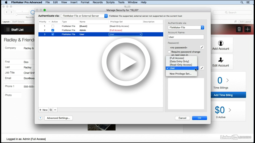The width and height of the screenshot is (255, 143).
Task: Click the Privilege Set column header
Action: point(116,22)
